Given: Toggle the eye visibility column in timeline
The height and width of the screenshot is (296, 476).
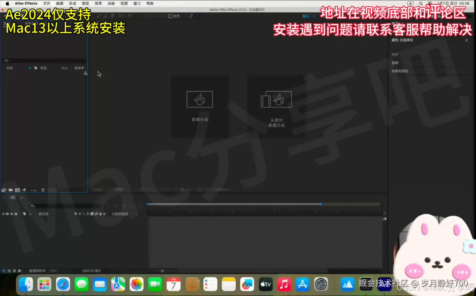Looking at the screenshot, I should click(3, 214).
